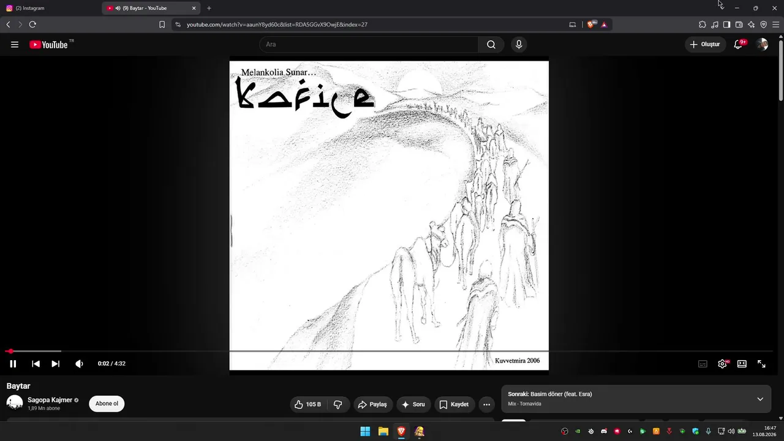Focus the 'Ara' search field
This screenshot has width=784, height=441.
point(369,45)
